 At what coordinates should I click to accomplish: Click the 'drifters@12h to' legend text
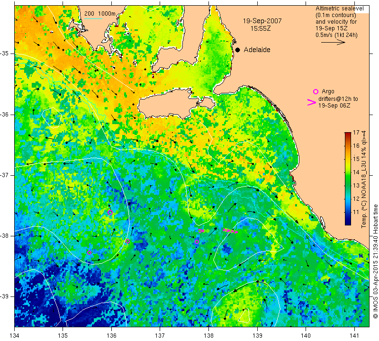pyautogui.click(x=338, y=99)
